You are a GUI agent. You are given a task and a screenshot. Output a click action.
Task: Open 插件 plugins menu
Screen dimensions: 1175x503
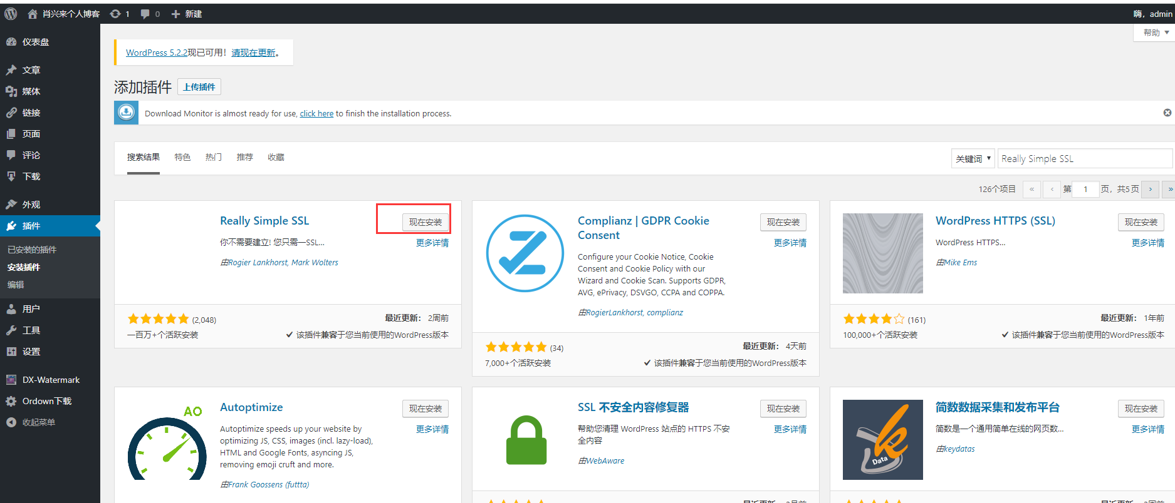(x=50, y=226)
